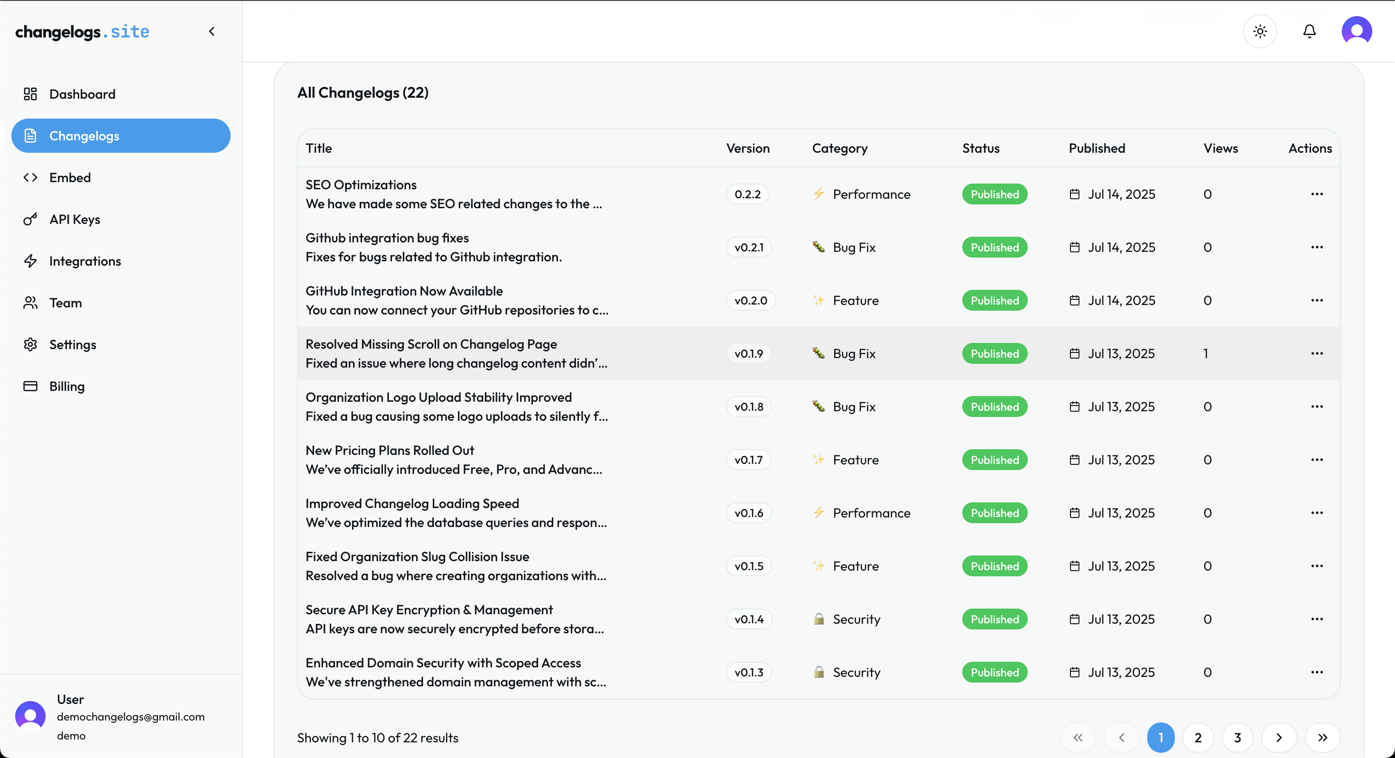Image resolution: width=1395 pixels, height=758 pixels.
Task: Click demochangelogs@gmail.com account email
Action: coord(130,716)
